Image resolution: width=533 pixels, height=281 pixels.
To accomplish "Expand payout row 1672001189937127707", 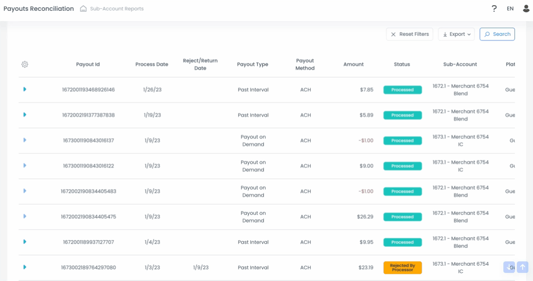I will click(25, 242).
